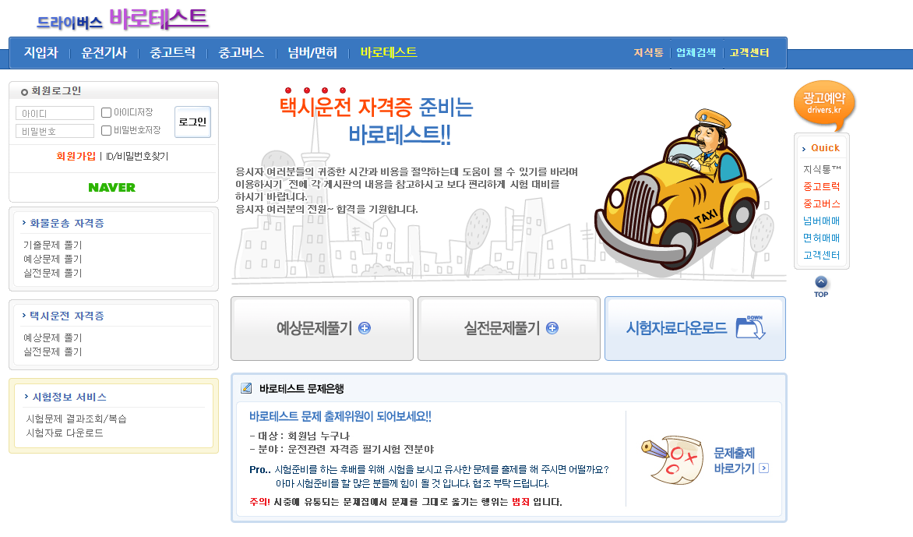Open 중고버스 in the Quick menu

[x=822, y=204]
